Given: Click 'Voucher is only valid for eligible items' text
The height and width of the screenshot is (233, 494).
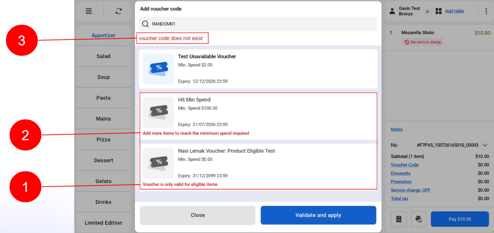Looking at the screenshot, I should pyautogui.click(x=180, y=184).
